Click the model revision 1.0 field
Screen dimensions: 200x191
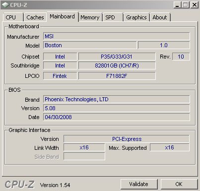point(164,45)
